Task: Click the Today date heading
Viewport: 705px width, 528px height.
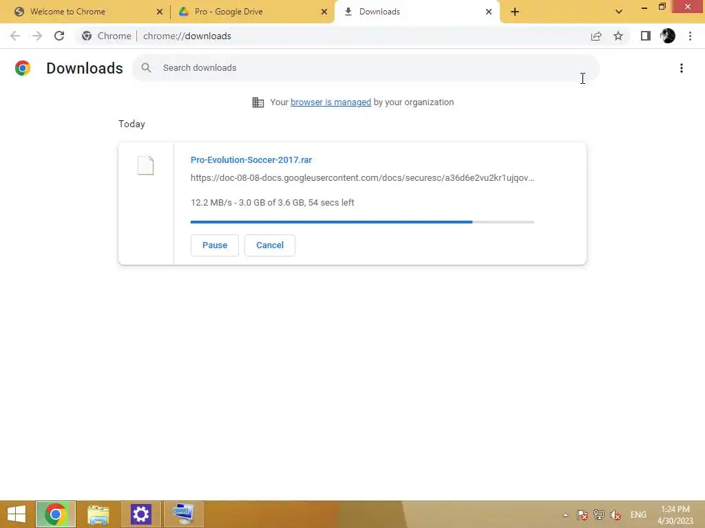Action: point(131,124)
